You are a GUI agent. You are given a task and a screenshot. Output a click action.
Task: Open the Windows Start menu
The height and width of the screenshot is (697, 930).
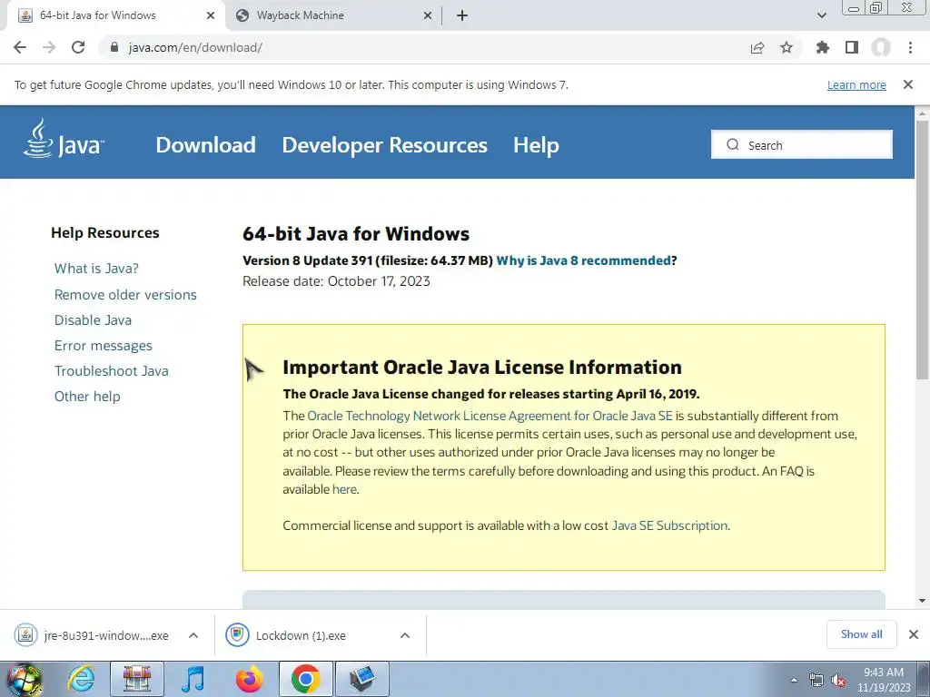coord(24,680)
